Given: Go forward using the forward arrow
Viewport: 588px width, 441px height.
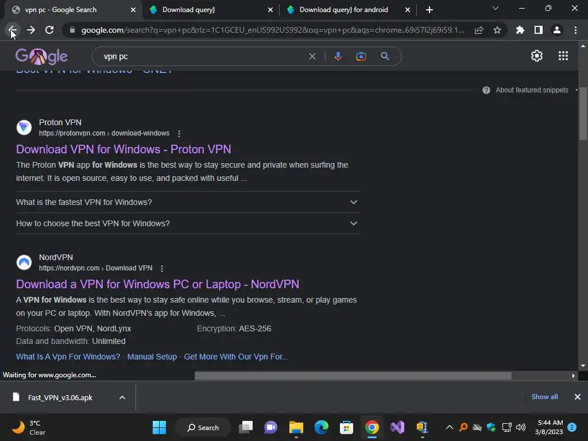Looking at the screenshot, I should coord(31,30).
